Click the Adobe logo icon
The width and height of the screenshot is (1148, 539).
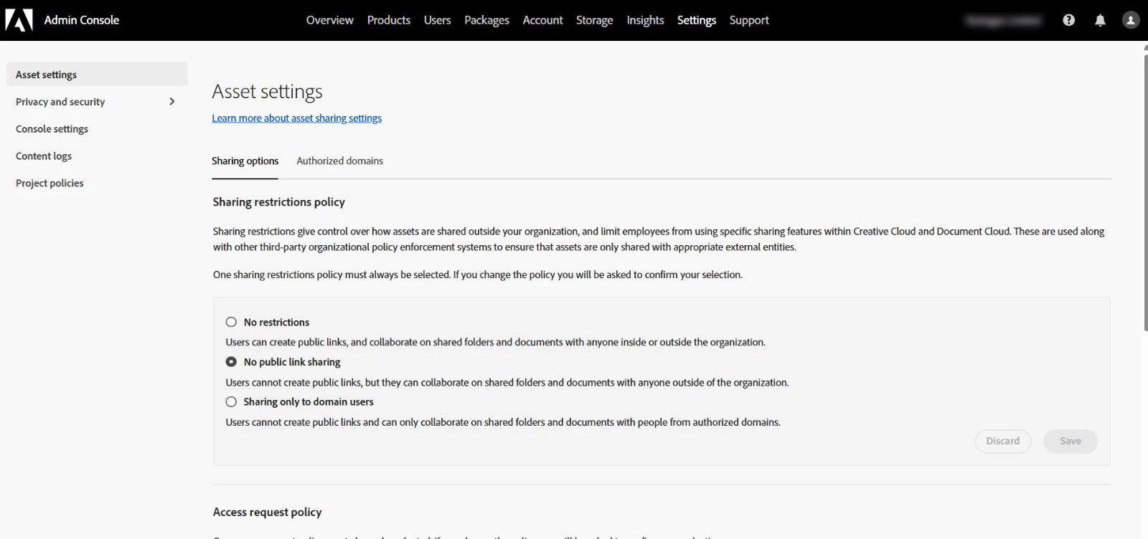[19, 20]
